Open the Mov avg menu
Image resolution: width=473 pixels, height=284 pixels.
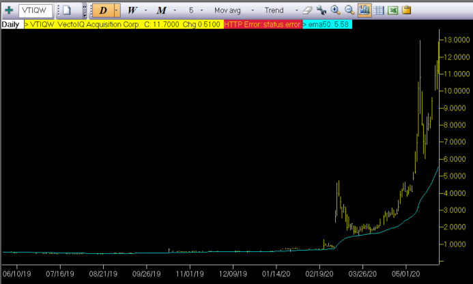click(x=227, y=10)
